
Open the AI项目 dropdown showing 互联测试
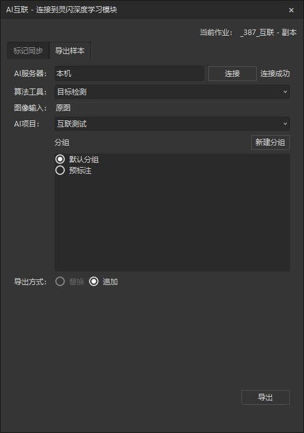coord(172,123)
